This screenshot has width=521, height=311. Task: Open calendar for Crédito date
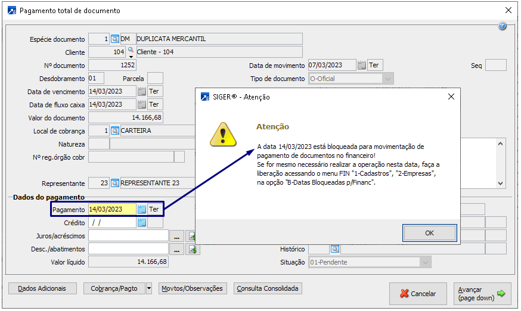(141, 223)
